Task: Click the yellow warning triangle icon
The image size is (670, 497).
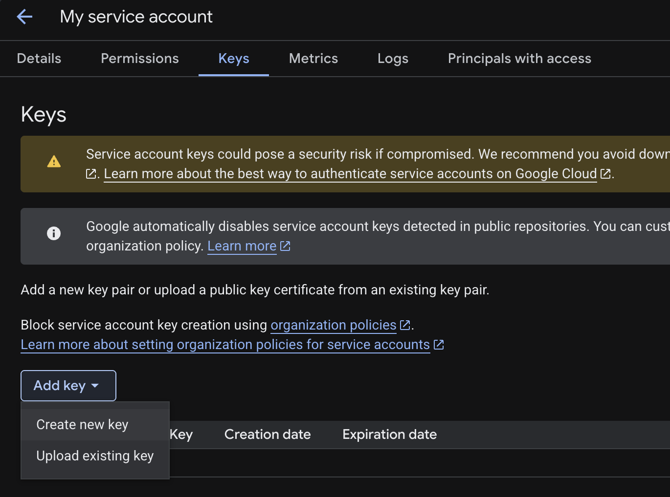Action: coord(54,162)
